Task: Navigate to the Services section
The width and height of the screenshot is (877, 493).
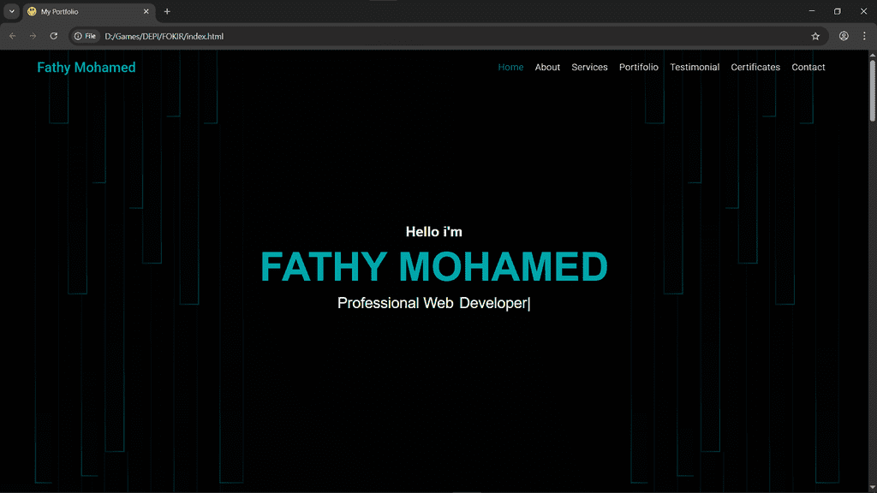Action: (x=589, y=67)
